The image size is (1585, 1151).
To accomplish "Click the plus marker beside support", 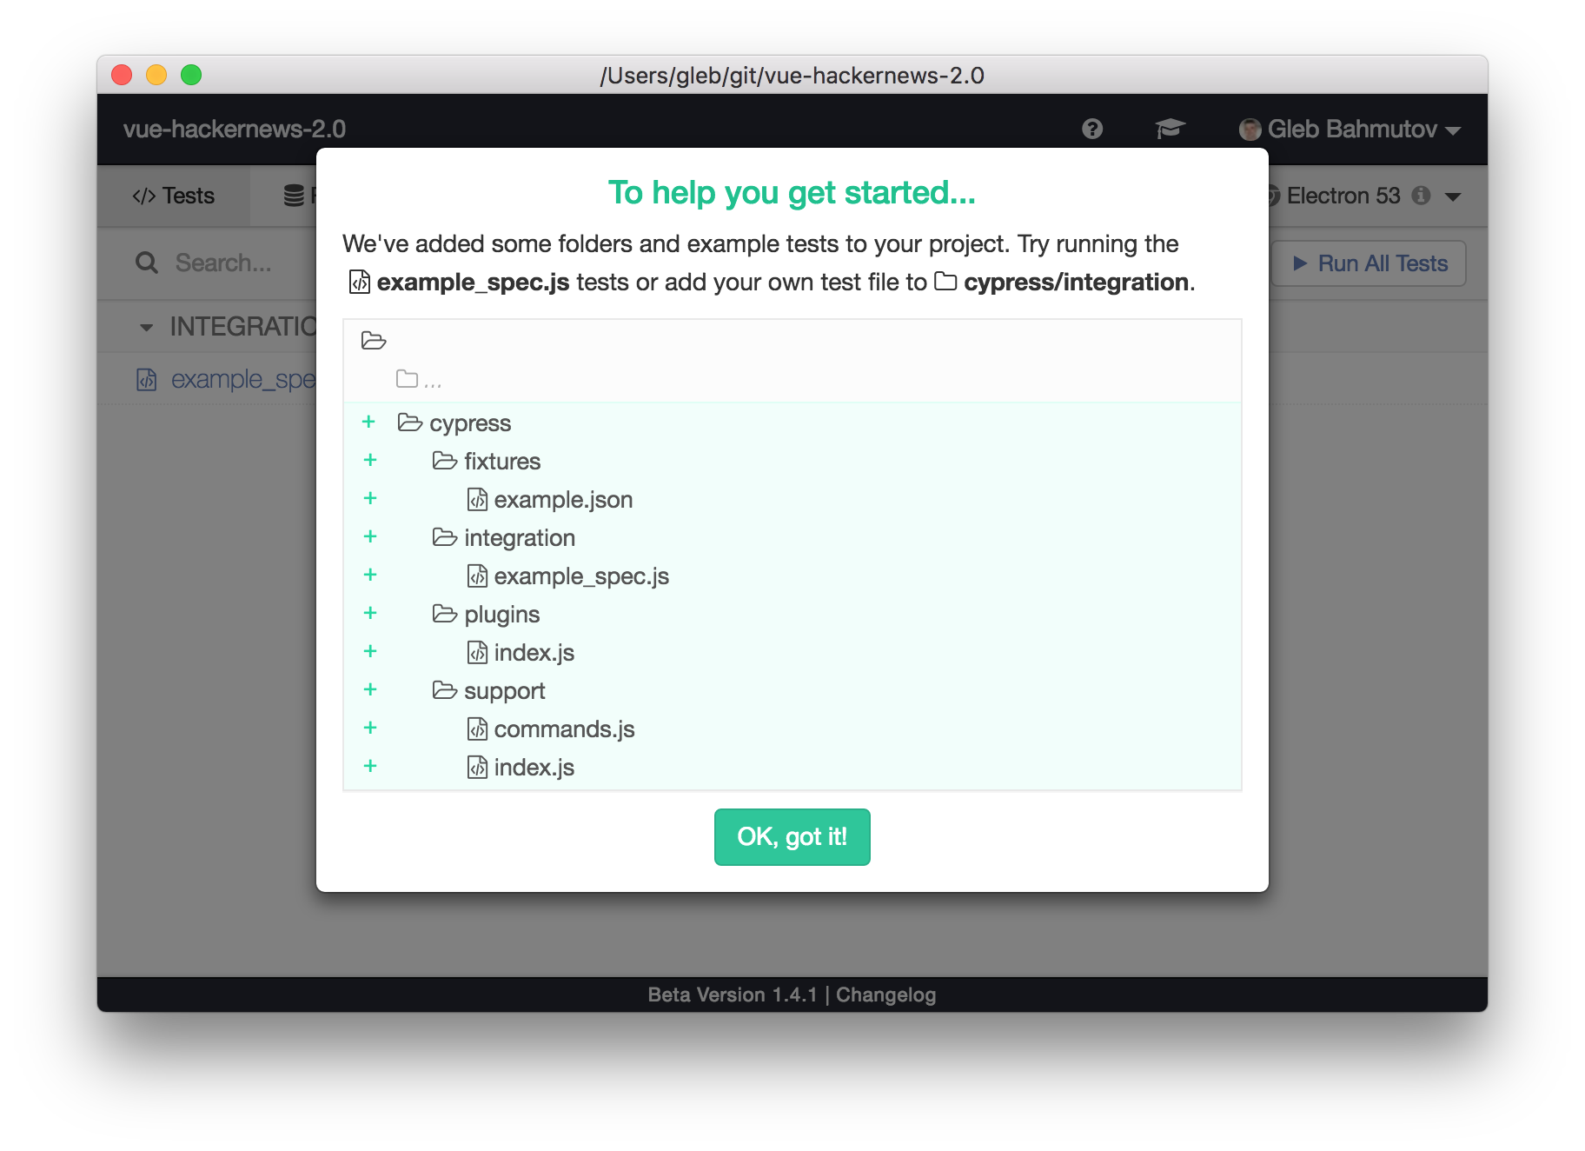I will [370, 689].
